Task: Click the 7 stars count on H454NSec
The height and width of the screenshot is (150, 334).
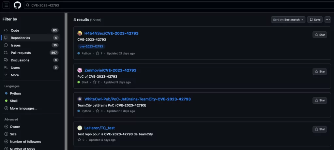Action: click(x=99, y=53)
